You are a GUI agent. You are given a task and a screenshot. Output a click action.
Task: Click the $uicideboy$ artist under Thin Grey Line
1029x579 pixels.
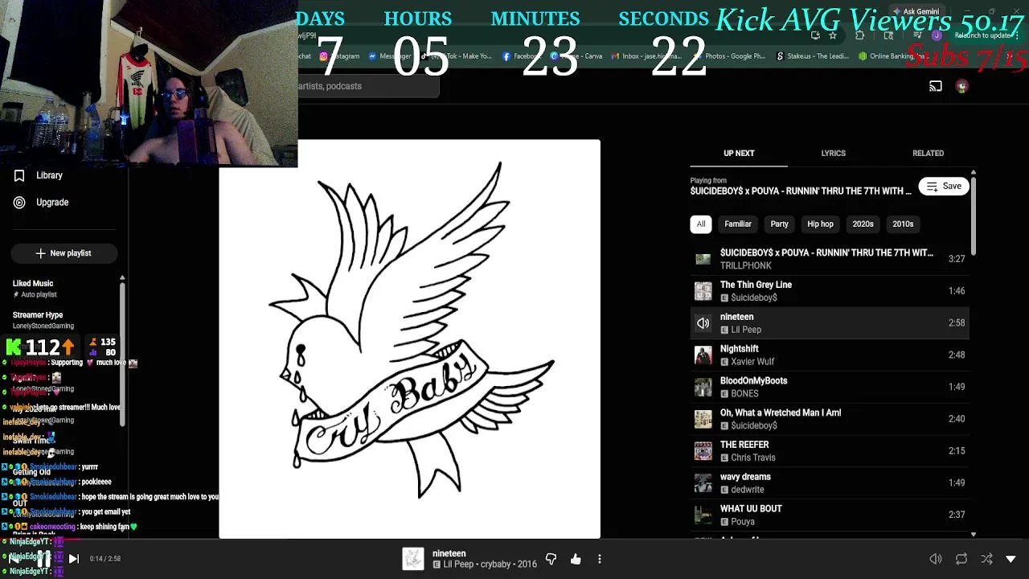[753, 298]
